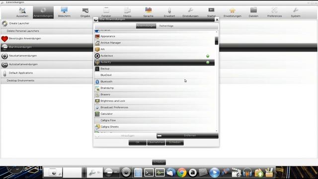318x179 pixels.
Task: Click the Entfernen button
Action: tap(187, 136)
